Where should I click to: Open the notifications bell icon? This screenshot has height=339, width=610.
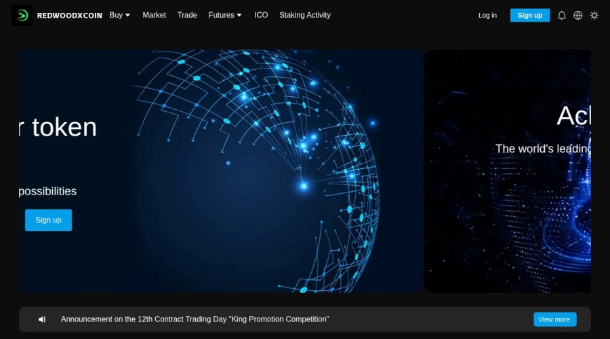point(561,15)
